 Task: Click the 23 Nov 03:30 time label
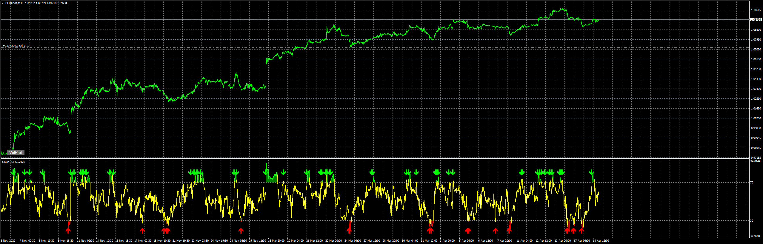click(x=200, y=241)
